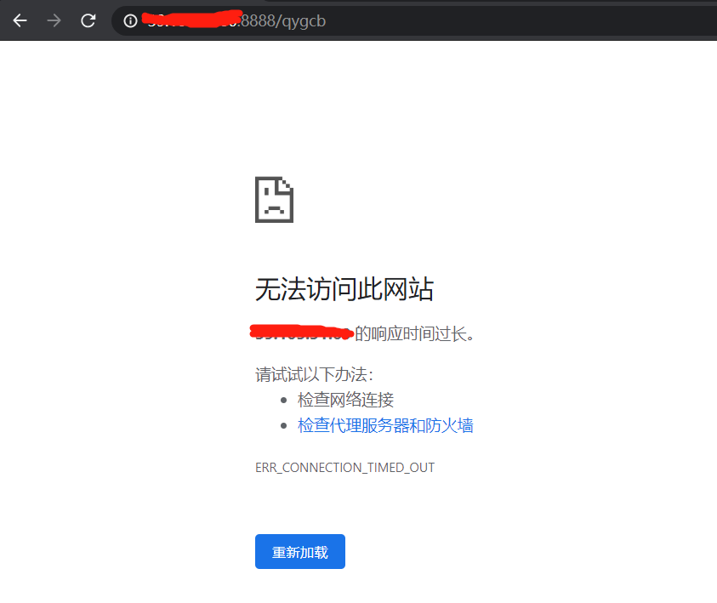Reload the page using the refresh icon

(x=88, y=20)
